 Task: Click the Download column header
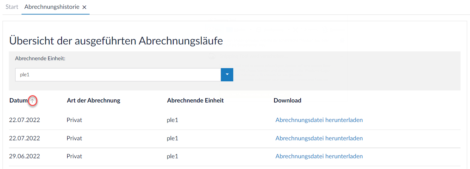click(287, 101)
